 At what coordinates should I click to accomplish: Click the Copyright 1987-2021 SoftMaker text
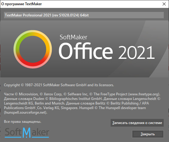coord(59,85)
